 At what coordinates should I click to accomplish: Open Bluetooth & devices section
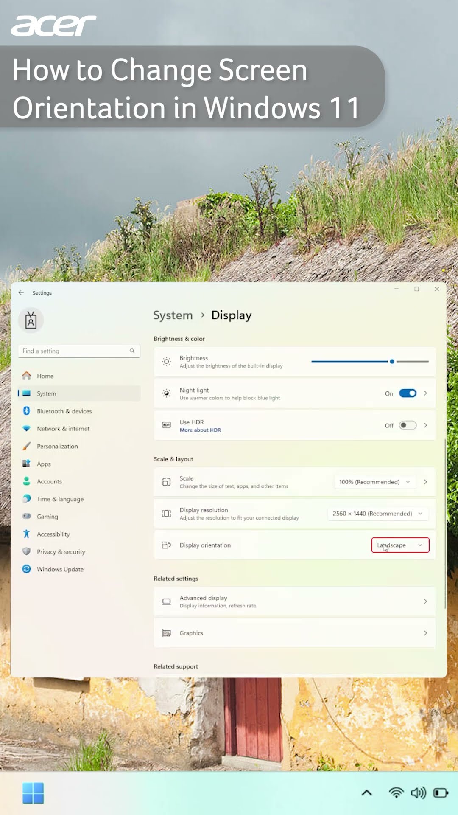[79, 411]
